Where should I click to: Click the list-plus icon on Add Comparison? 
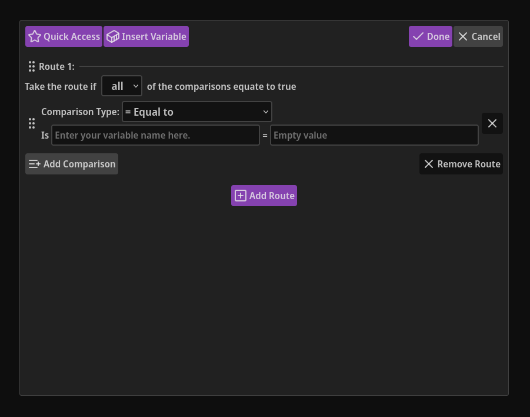coord(34,164)
